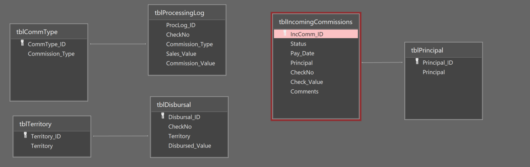
Task: Click the CommType_ID primary key icon
Action: (x=22, y=43)
